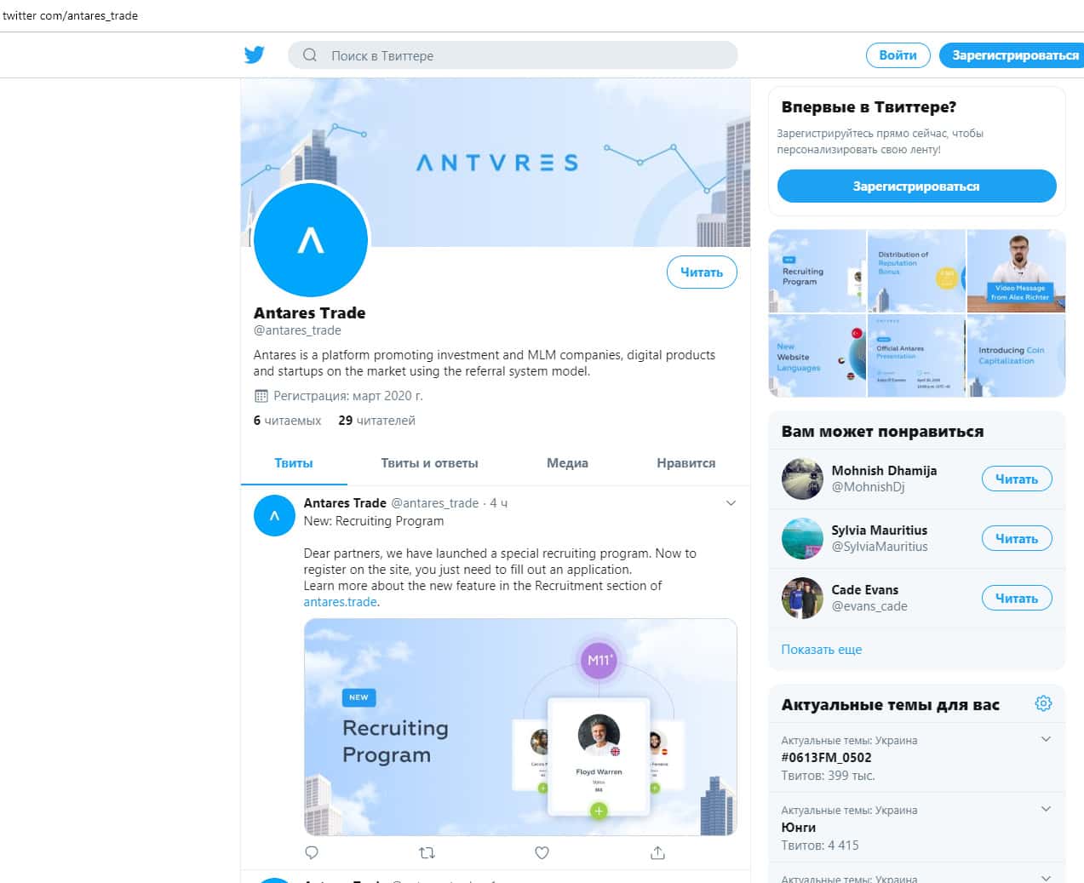Focus the Поиск в Твиттере search field
This screenshot has height=883, width=1084.
point(513,55)
